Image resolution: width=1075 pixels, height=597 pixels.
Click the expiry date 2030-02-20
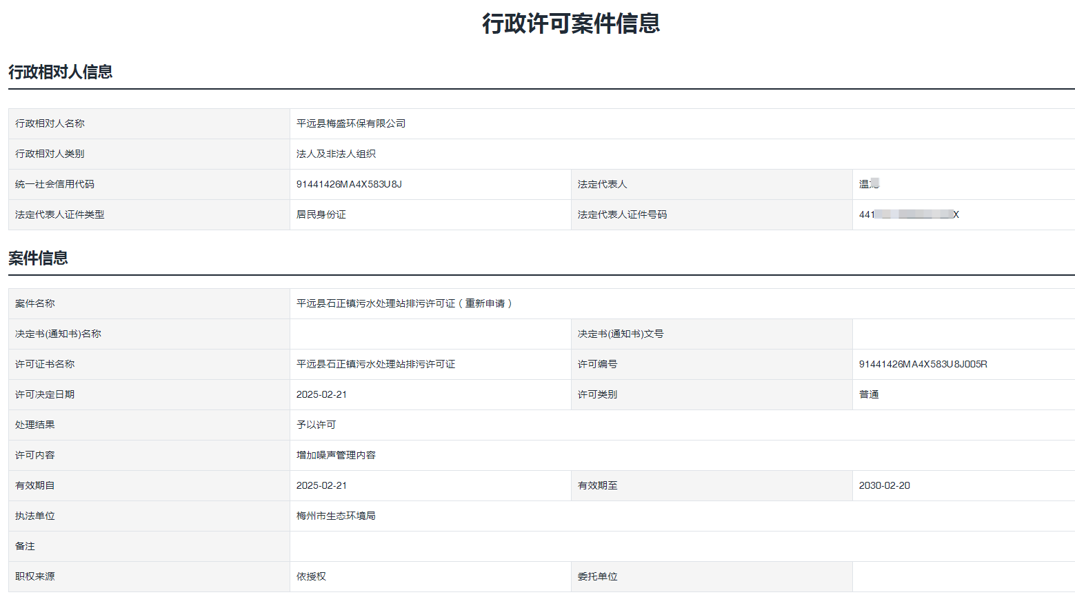(x=884, y=485)
